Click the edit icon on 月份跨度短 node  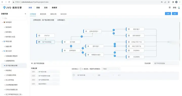[x=129, y=57]
